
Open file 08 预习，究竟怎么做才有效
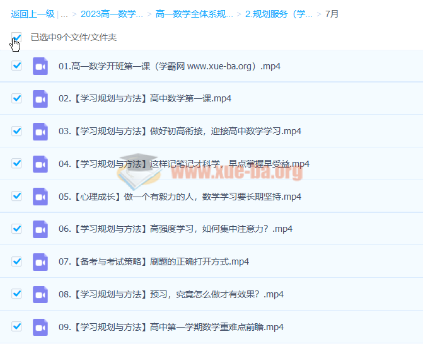pyautogui.click(x=171, y=294)
